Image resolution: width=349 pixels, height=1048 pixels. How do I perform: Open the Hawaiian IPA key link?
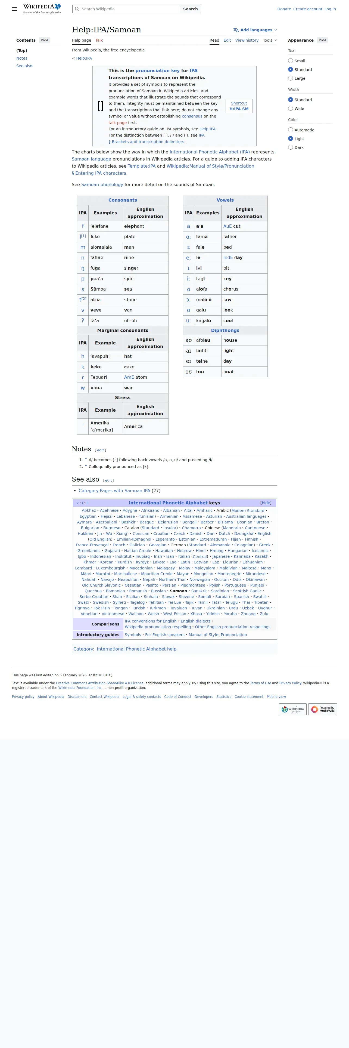[x=164, y=551]
